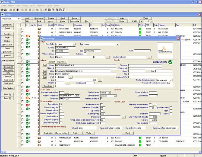Image resolution: width=202 pixels, height=157 pixels.
Task: Click the Město column header in the grid
Action: 126,25
